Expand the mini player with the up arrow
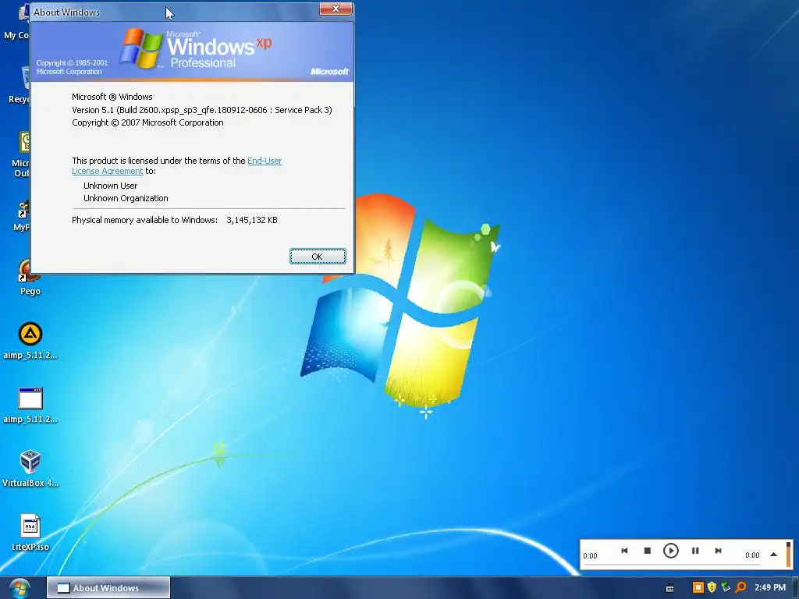Image resolution: width=799 pixels, height=599 pixels. pyautogui.click(x=773, y=555)
